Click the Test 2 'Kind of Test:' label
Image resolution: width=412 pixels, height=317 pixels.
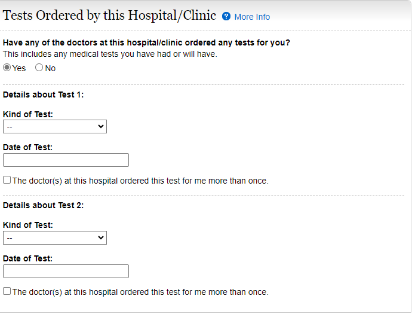(x=28, y=225)
